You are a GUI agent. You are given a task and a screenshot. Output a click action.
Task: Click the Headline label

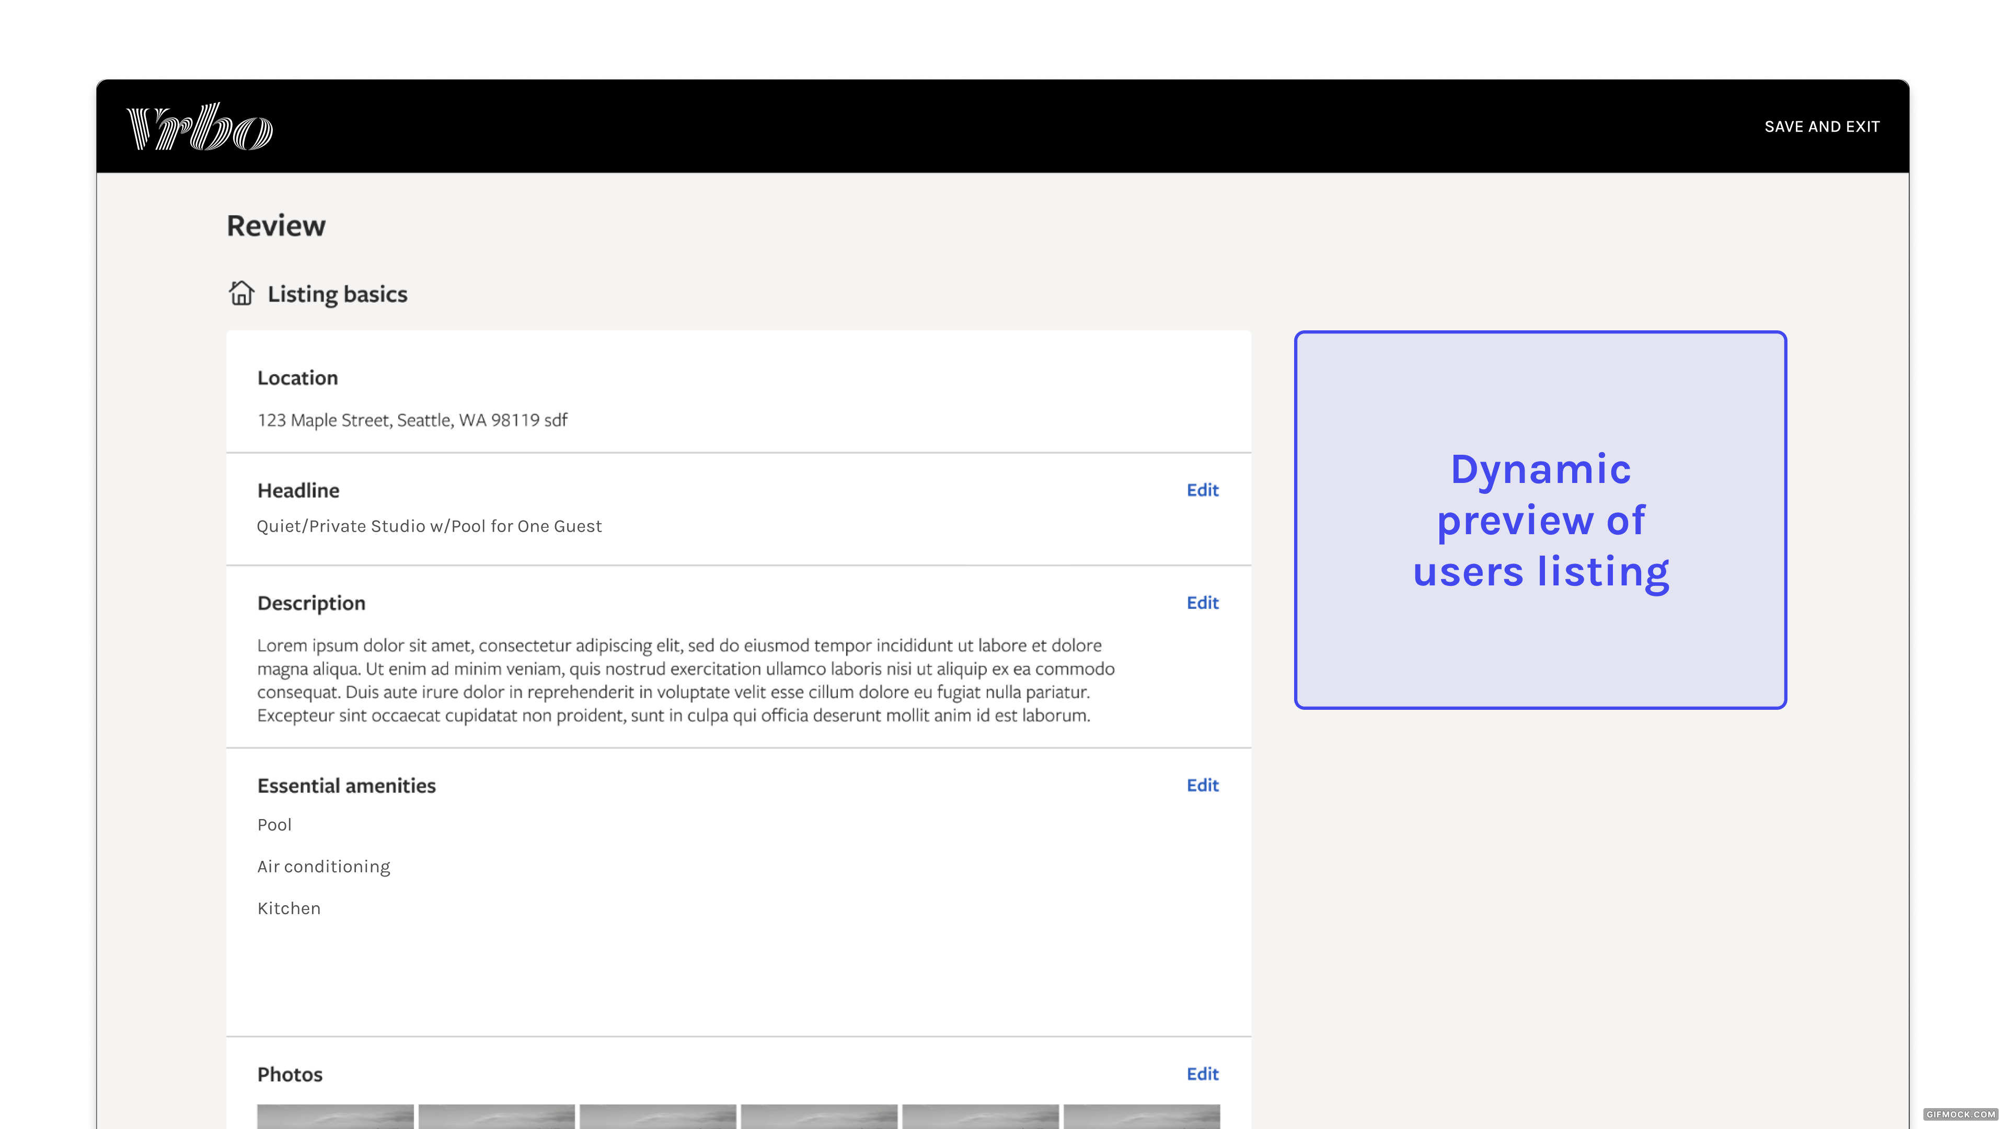click(298, 490)
